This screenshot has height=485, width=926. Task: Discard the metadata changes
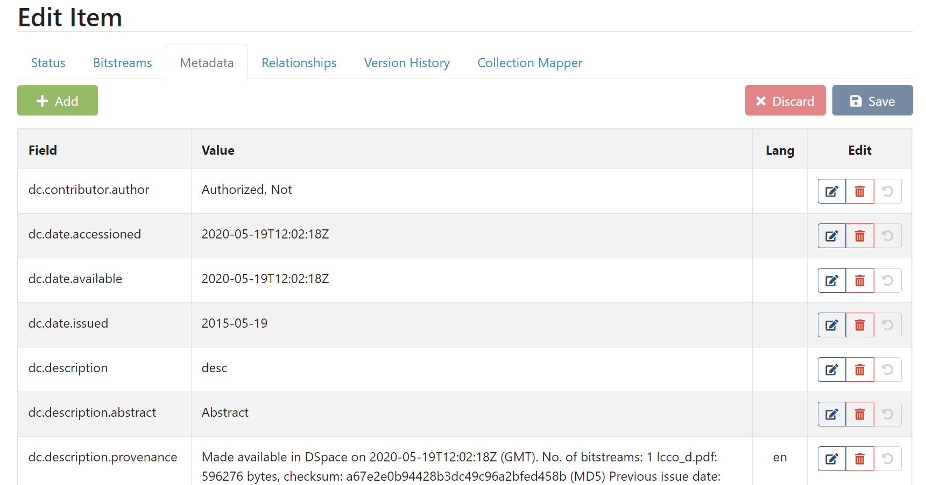coord(784,100)
